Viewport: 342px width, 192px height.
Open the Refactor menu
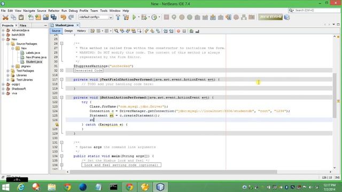tap(53, 11)
